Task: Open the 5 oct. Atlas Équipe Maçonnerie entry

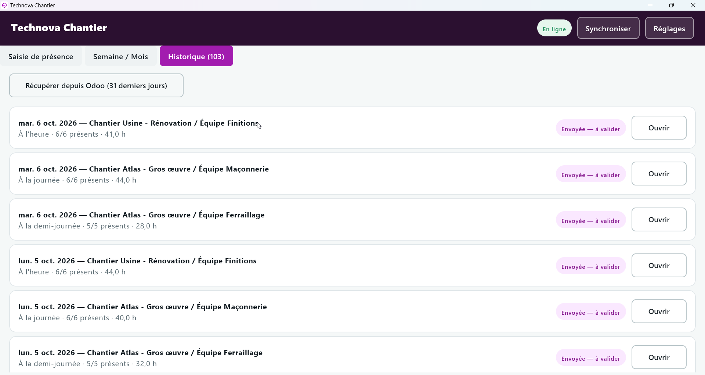Action: pyautogui.click(x=659, y=311)
